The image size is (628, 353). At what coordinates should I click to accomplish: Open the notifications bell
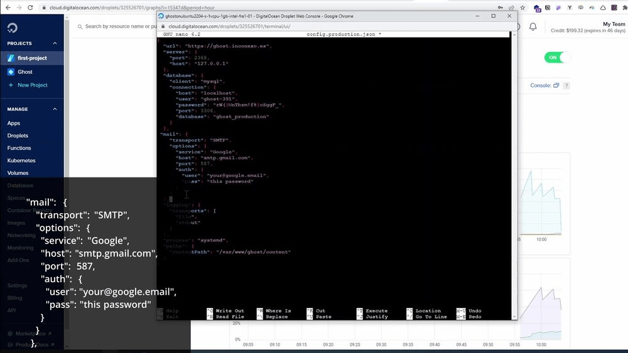point(533,27)
